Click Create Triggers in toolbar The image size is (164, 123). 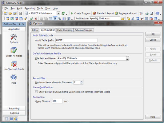click(81, 13)
